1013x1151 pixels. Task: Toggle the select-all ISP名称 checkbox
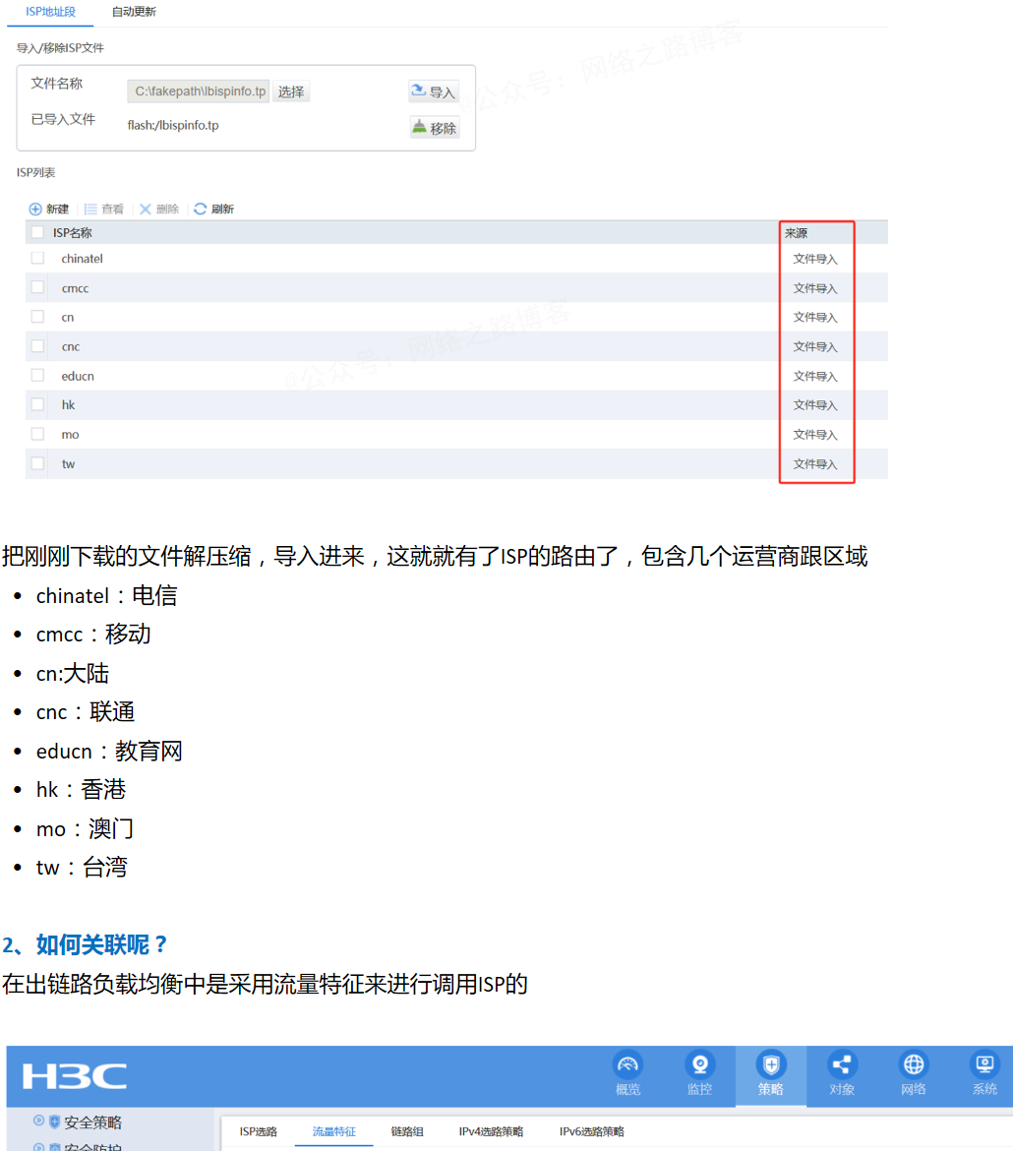(x=37, y=233)
